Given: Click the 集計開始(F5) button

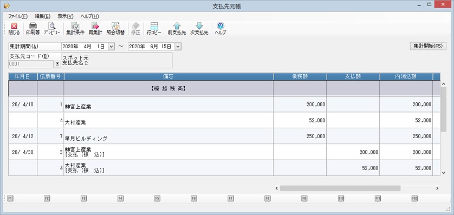Looking at the screenshot, I should click(x=428, y=46).
